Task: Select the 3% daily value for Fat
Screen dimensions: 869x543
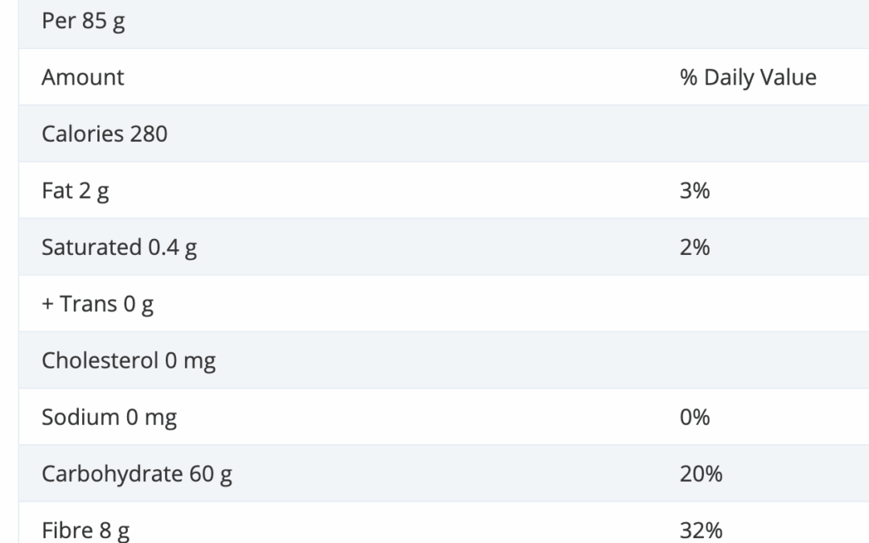Action: (694, 191)
